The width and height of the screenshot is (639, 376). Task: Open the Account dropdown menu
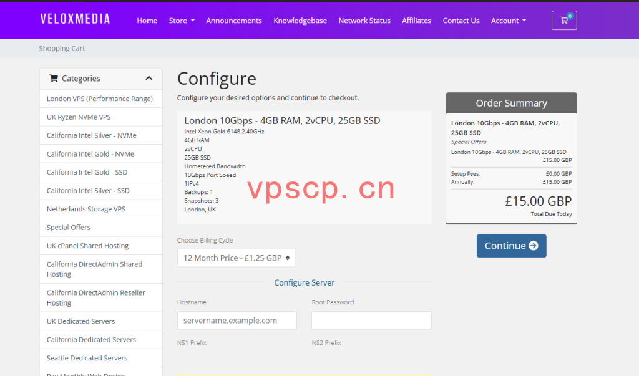tap(508, 21)
